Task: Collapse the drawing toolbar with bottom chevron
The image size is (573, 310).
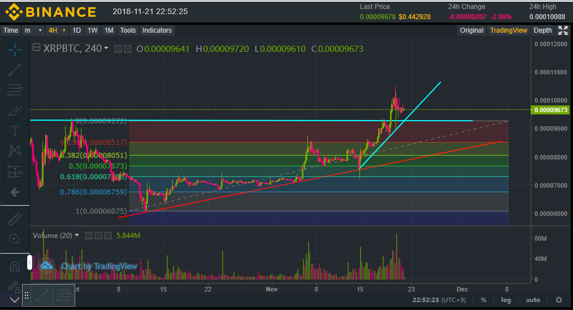Action: coord(15,300)
